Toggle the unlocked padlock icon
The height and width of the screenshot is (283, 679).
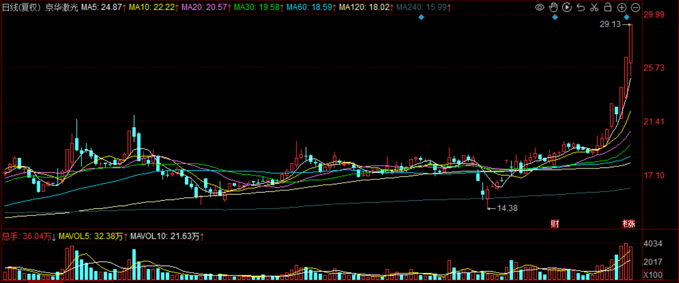607,7
